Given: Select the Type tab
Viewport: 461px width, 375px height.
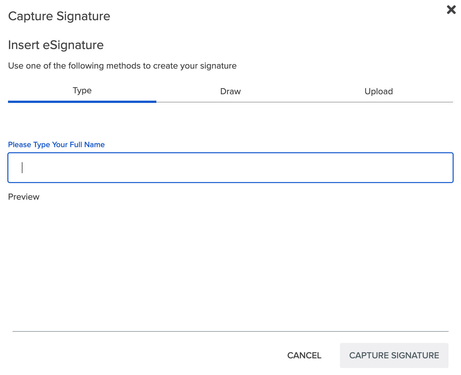Looking at the screenshot, I should (82, 91).
